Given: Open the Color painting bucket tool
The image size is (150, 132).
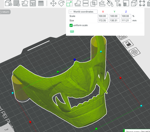Looking at the screenshot, I should [110, 3].
